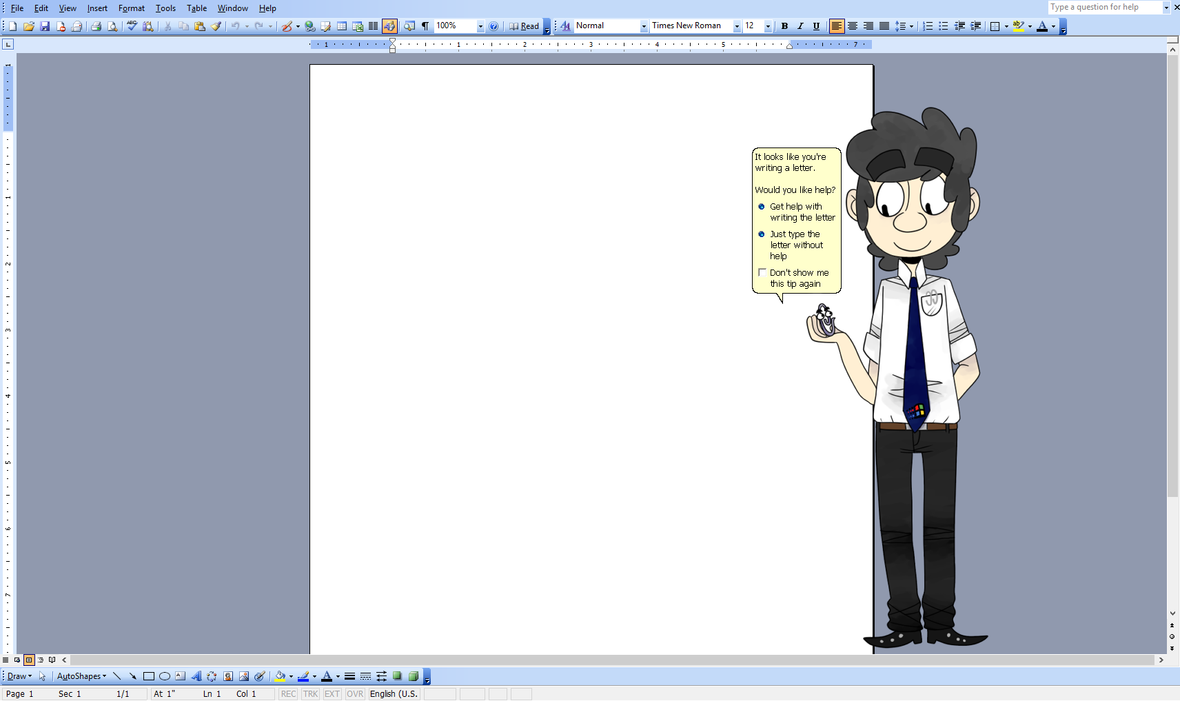1180x701 pixels.
Task: Expand the Line Spacing dropdown arrow
Action: [x=911, y=26]
